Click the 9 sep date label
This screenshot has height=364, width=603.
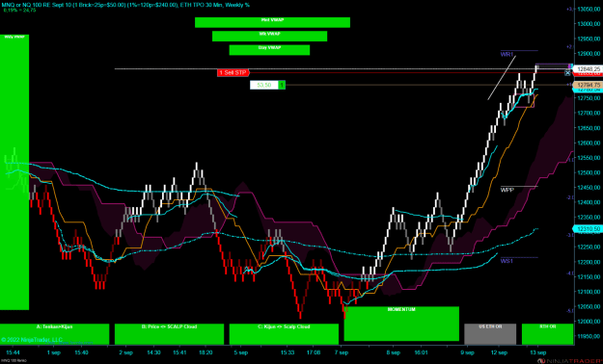click(467, 352)
